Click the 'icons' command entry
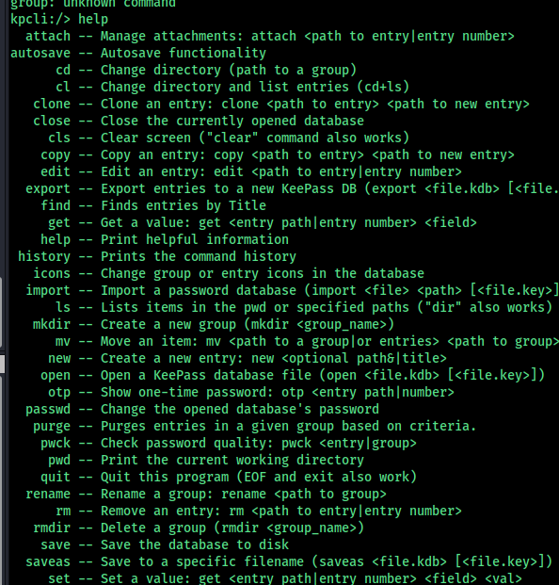Image resolution: width=559 pixels, height=585 pixels. (x=52, y=273)
